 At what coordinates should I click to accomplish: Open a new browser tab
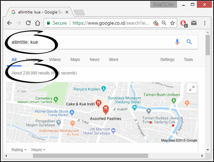79,12
